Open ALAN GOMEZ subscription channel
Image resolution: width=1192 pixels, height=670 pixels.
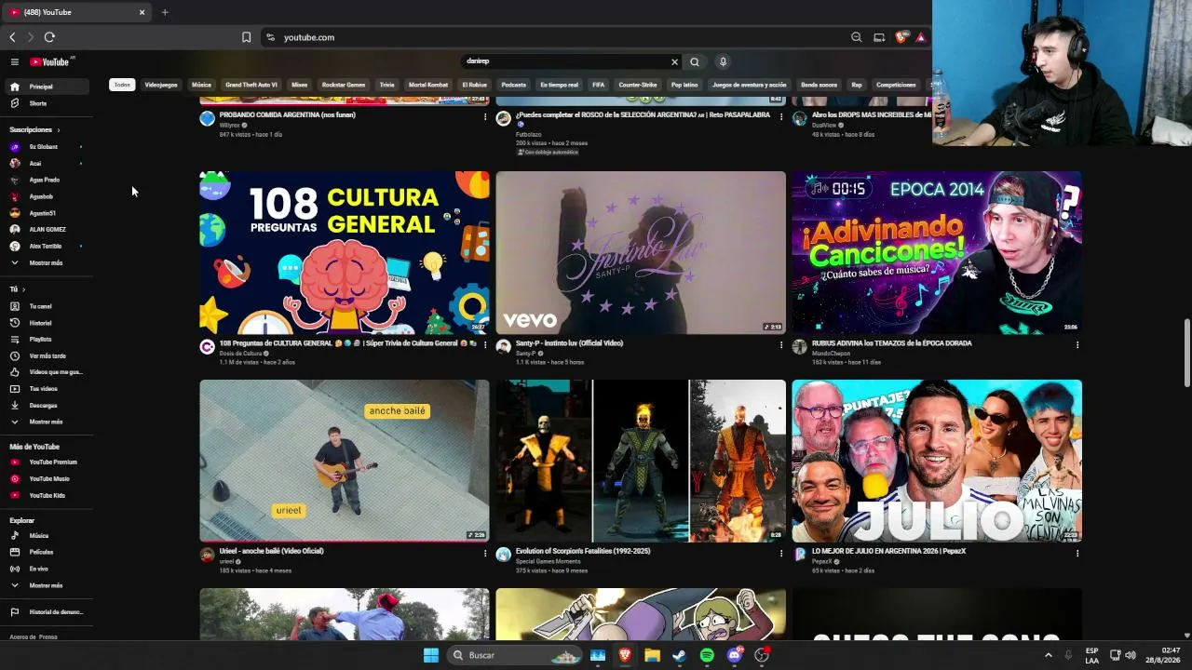tap(47, 230)
